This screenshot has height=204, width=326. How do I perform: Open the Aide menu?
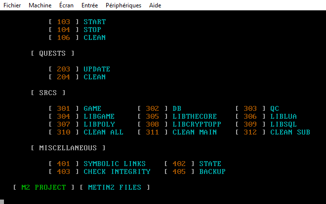point(155,5)
